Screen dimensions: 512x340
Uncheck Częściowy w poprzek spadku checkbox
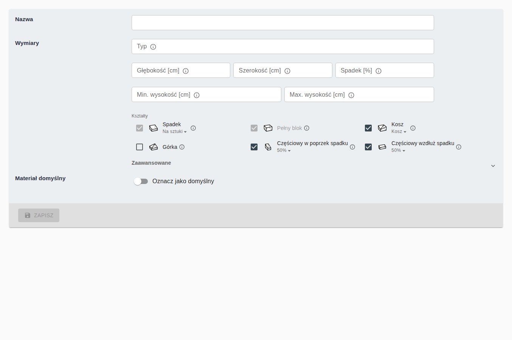pyautogui.click(x=254, y=147)
